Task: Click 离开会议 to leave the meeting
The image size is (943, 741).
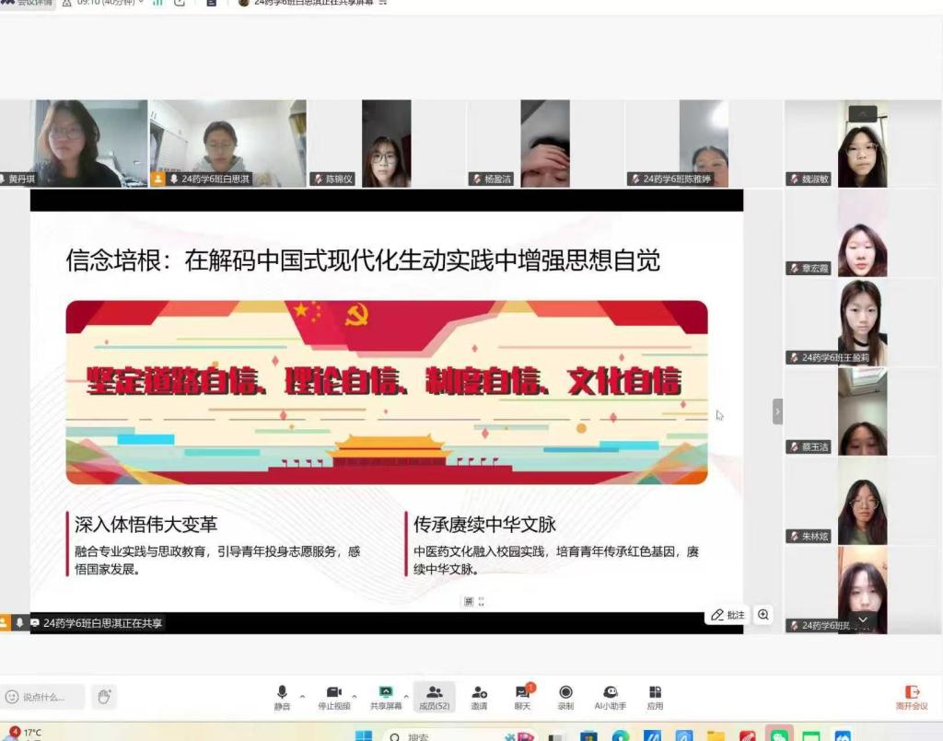Action: pyautogui.click(x=912, y=697)
